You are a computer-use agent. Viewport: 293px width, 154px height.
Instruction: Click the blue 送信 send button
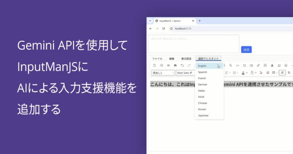coord(246,50)
